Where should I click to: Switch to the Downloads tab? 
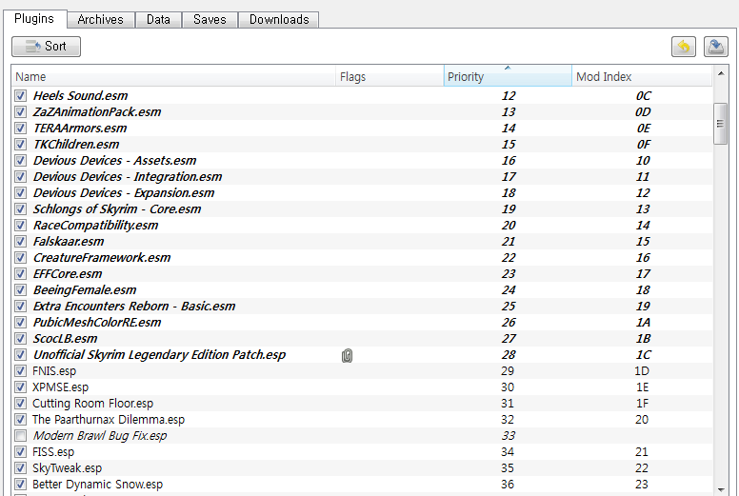(x=279, y=19)
